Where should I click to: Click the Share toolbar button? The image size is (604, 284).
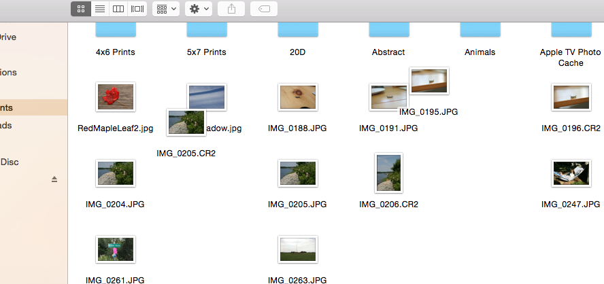click(231, 9)
